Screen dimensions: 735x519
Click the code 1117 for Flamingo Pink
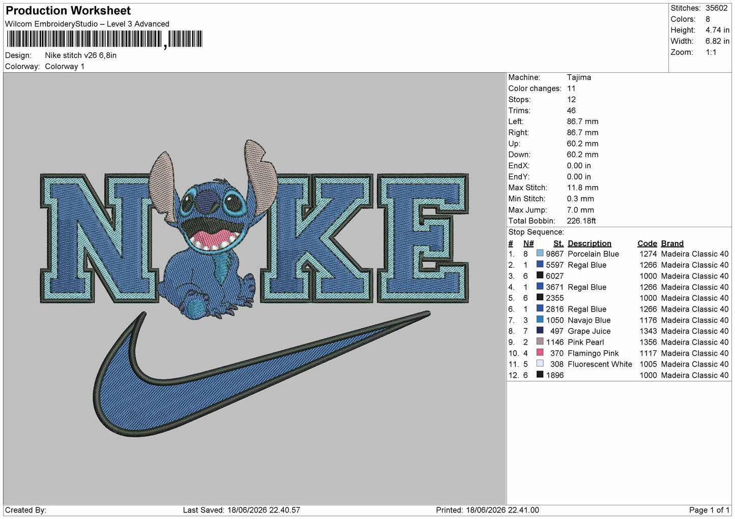[648, 353]
